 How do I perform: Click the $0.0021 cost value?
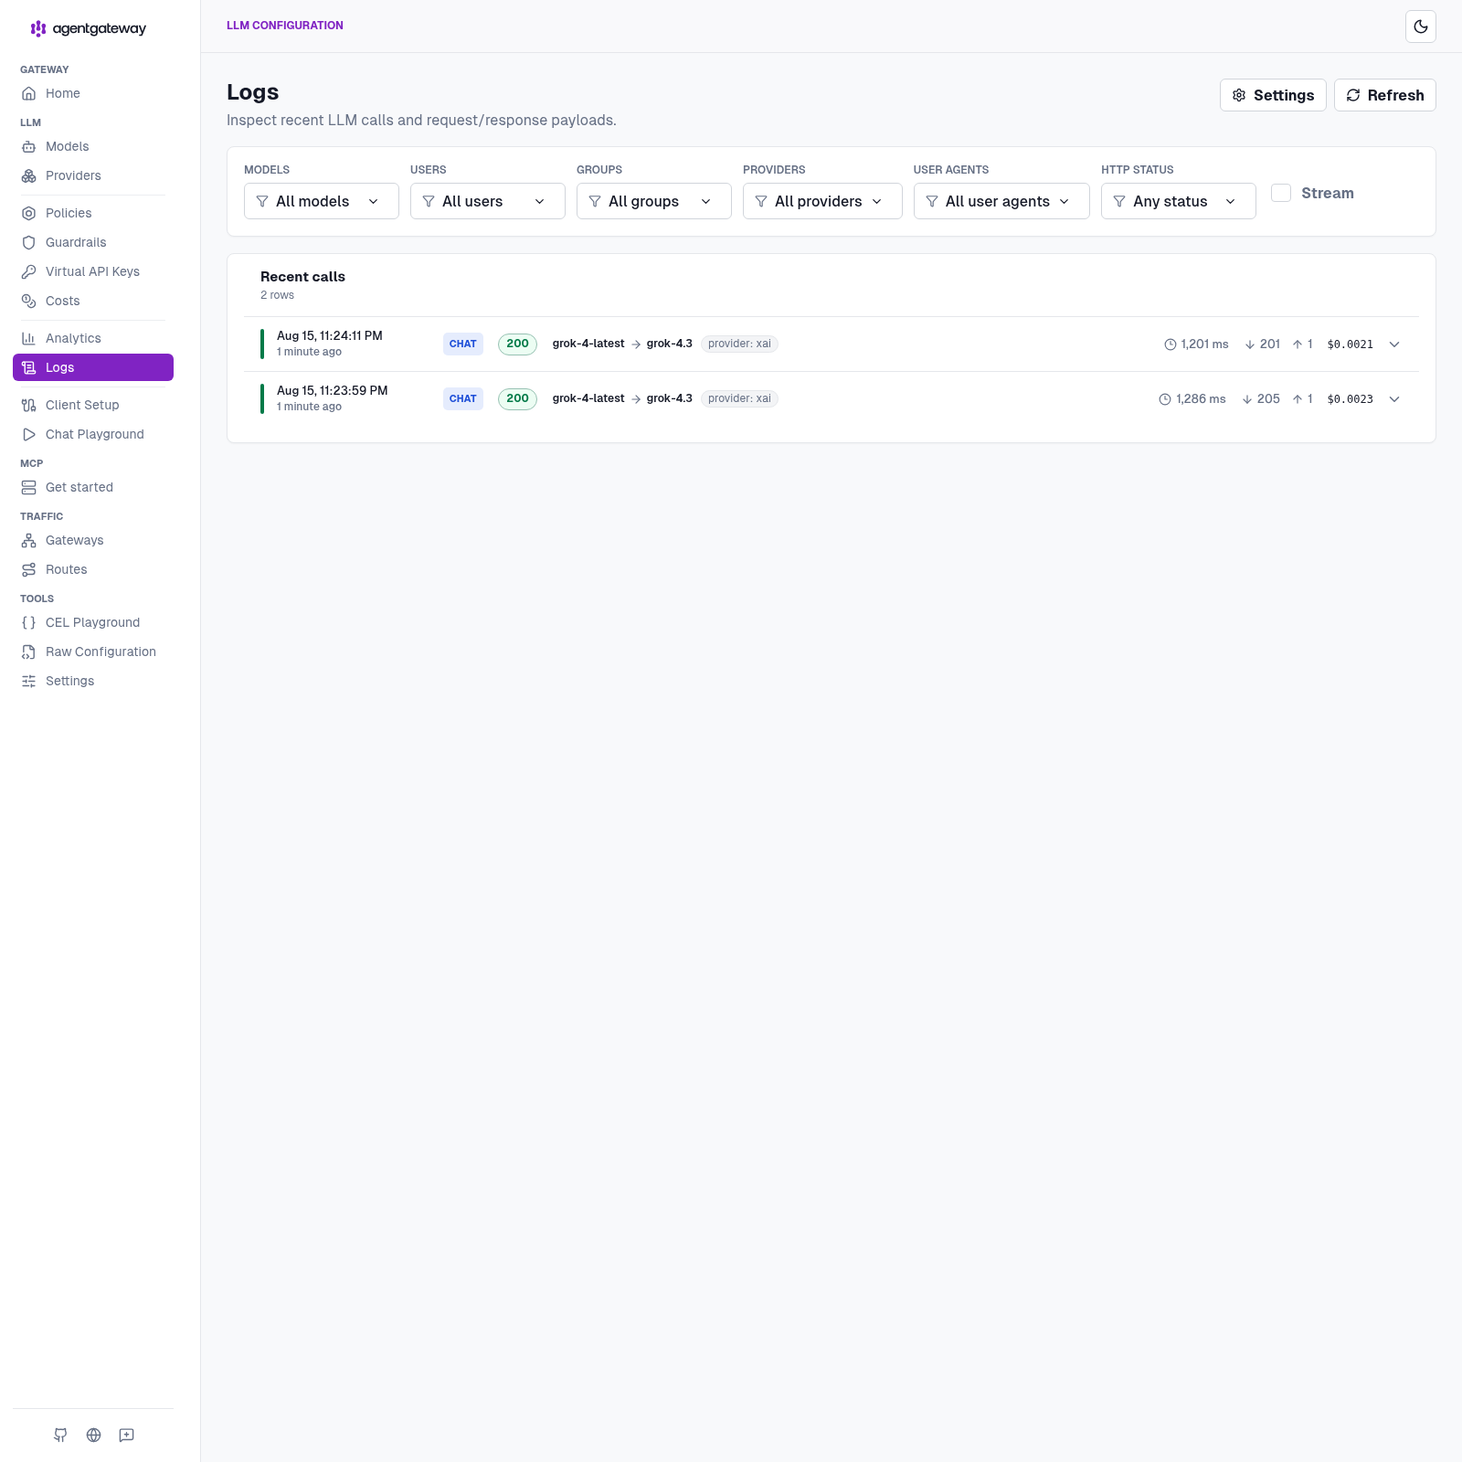pyautogui.click(x=1351, y=344)
